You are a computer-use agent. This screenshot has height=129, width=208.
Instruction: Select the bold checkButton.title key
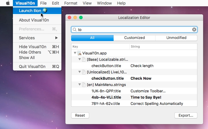click(x=108, y=78)
